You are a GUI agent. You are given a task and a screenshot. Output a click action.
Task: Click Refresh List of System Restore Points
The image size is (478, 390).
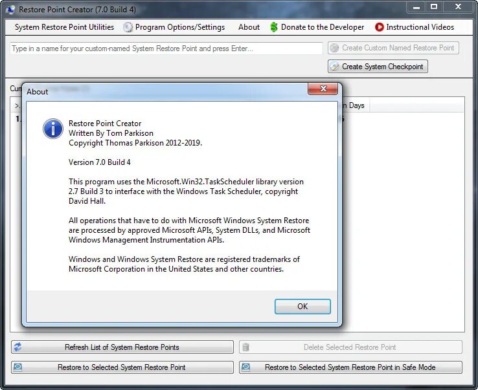coord(122,347)
